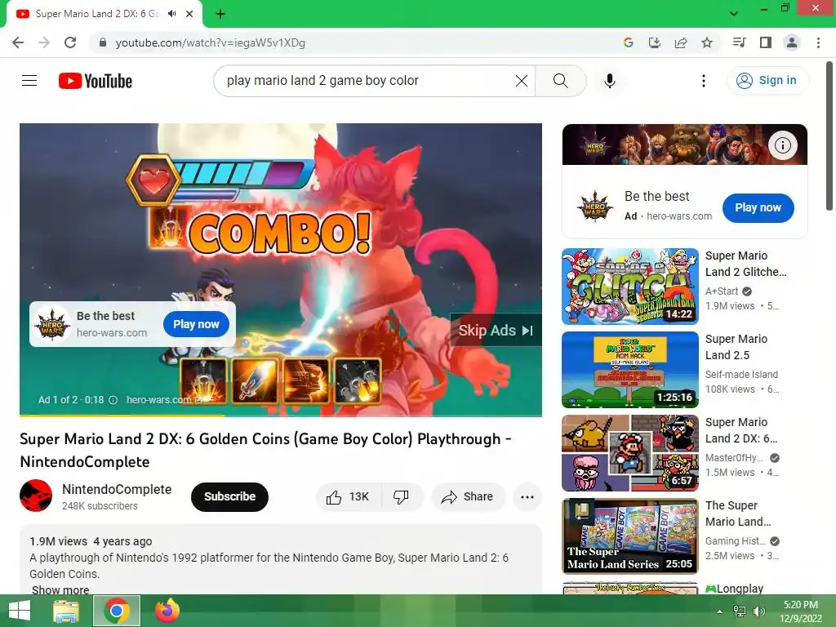Click the page vertical scrollbar

point(829,136)
